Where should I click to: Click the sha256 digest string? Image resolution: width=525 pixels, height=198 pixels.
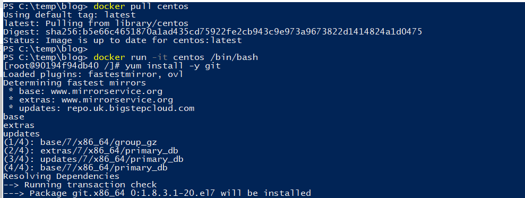coord(234,32)
